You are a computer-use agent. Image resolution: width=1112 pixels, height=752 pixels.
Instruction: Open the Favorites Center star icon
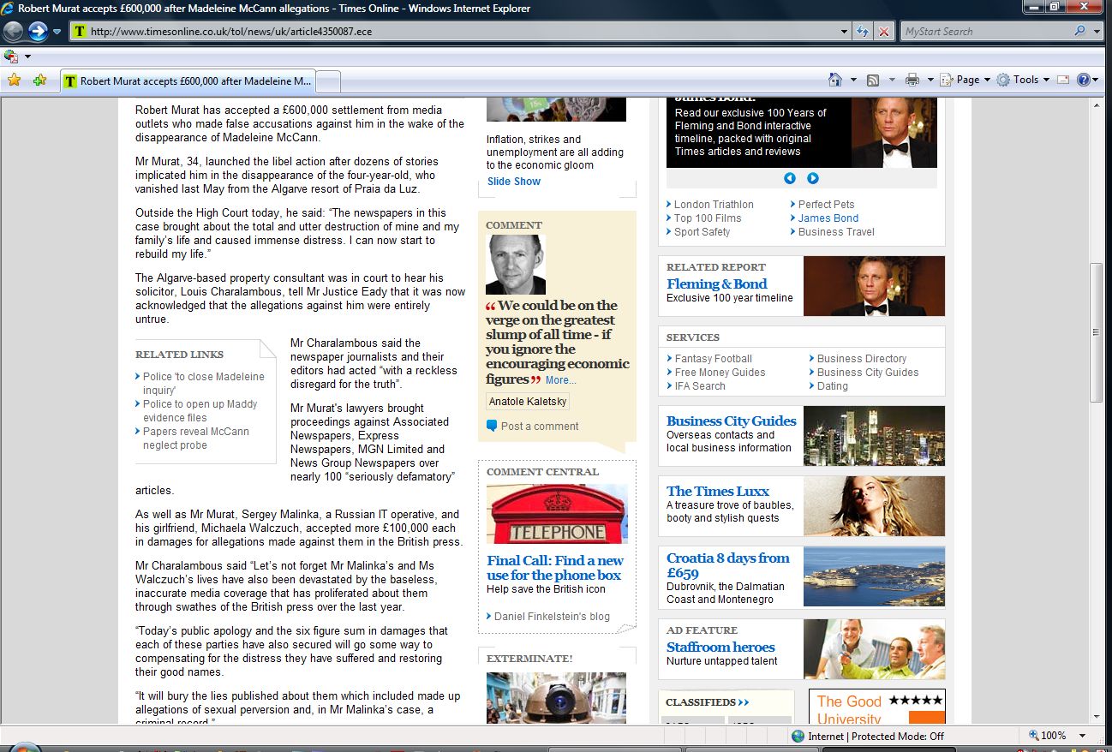tap(14, 80)
